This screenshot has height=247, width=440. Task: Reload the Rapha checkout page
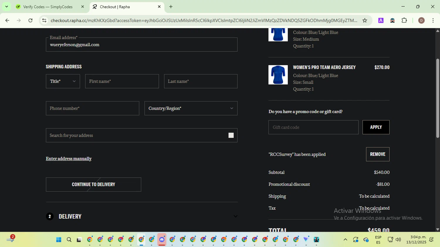point(31,21)
